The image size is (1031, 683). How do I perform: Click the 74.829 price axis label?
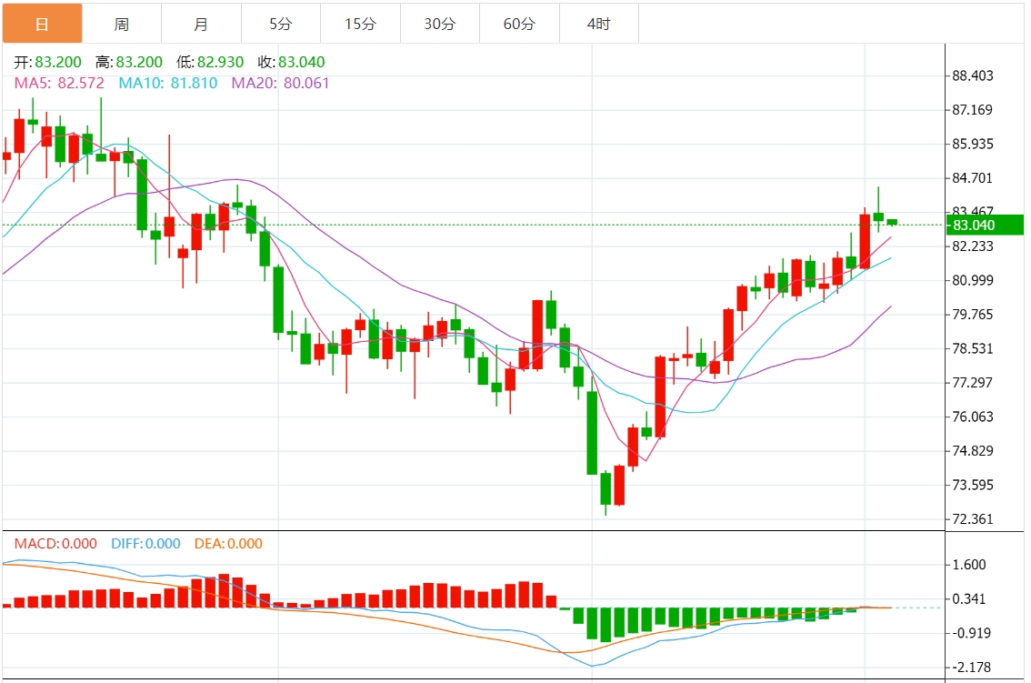tap(973, 451)
